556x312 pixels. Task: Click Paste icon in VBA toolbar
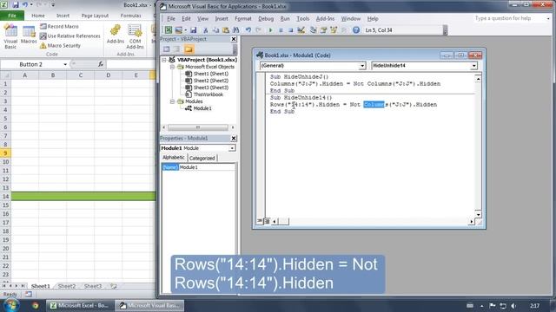(226, 30)
